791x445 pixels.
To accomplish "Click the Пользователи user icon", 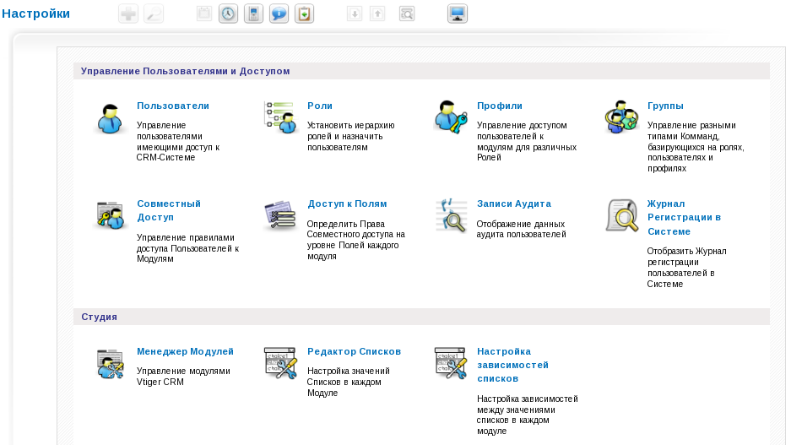I will (110, 118).
